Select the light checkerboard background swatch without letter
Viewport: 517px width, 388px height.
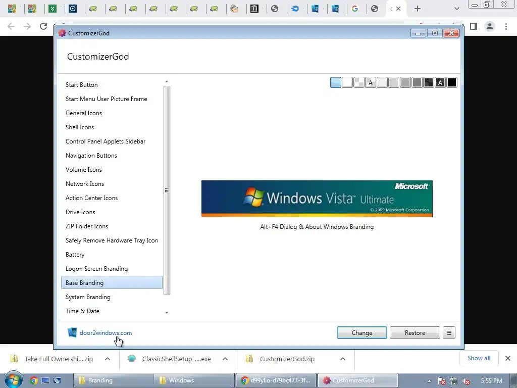coord(359,82)
